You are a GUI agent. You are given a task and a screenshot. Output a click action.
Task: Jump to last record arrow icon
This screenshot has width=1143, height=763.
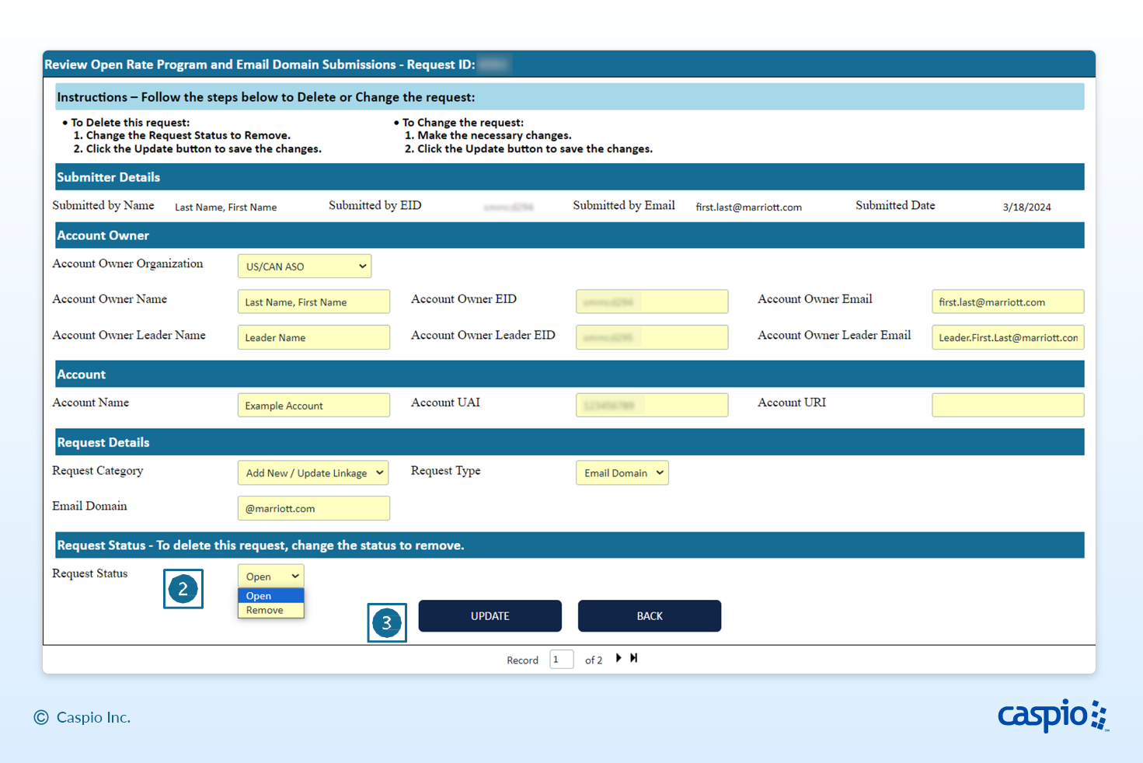(634, 658)
